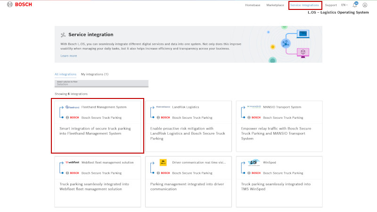Click the Bosch logo in header

[19, 4]
